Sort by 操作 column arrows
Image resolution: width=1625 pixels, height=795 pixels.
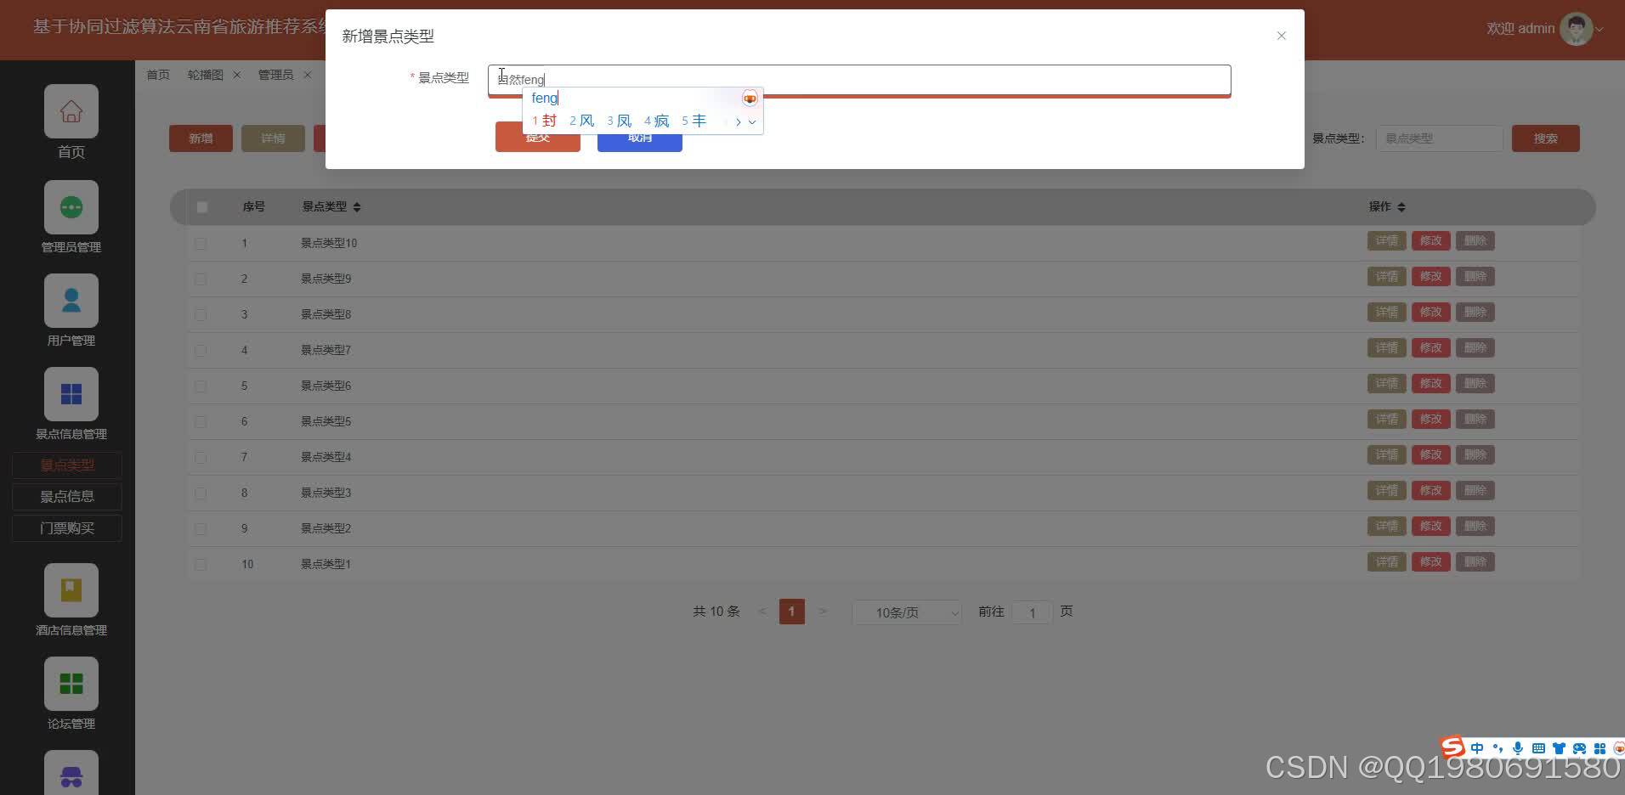(1401, 207)
